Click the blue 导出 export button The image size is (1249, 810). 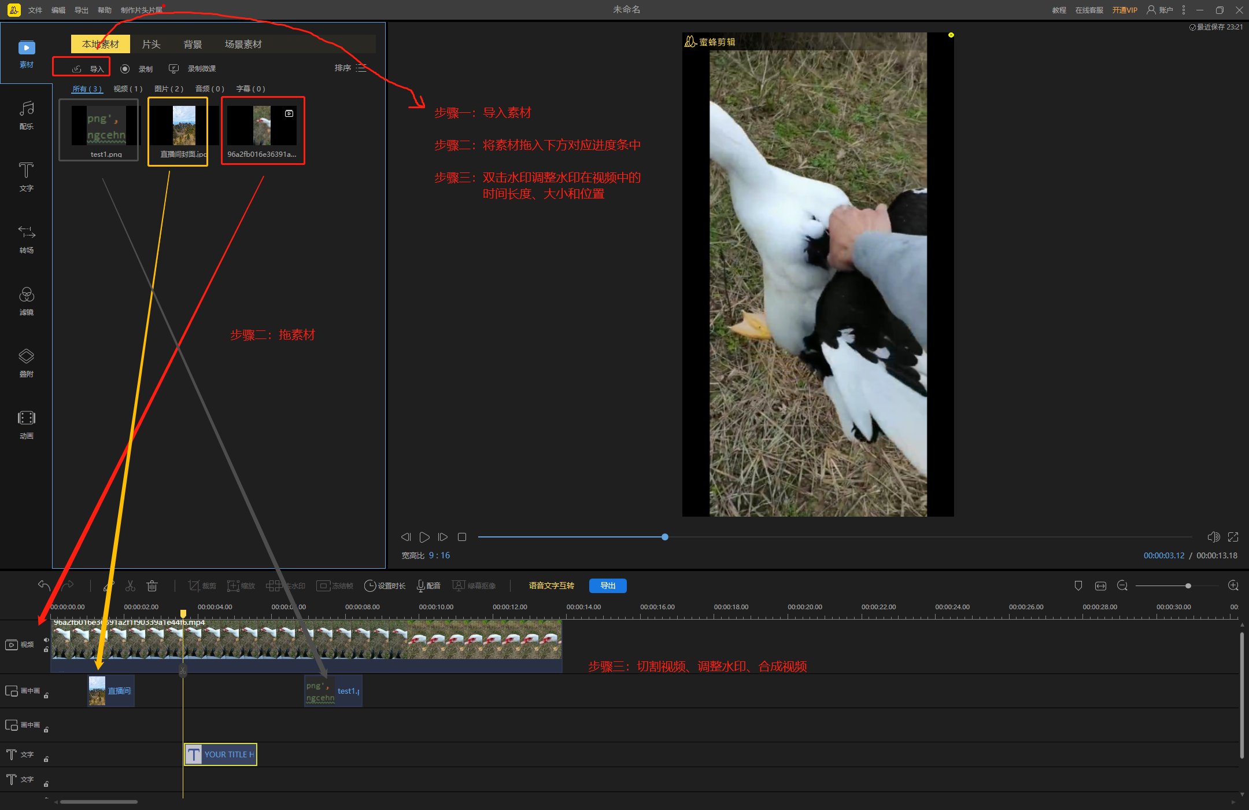(607, 586)
